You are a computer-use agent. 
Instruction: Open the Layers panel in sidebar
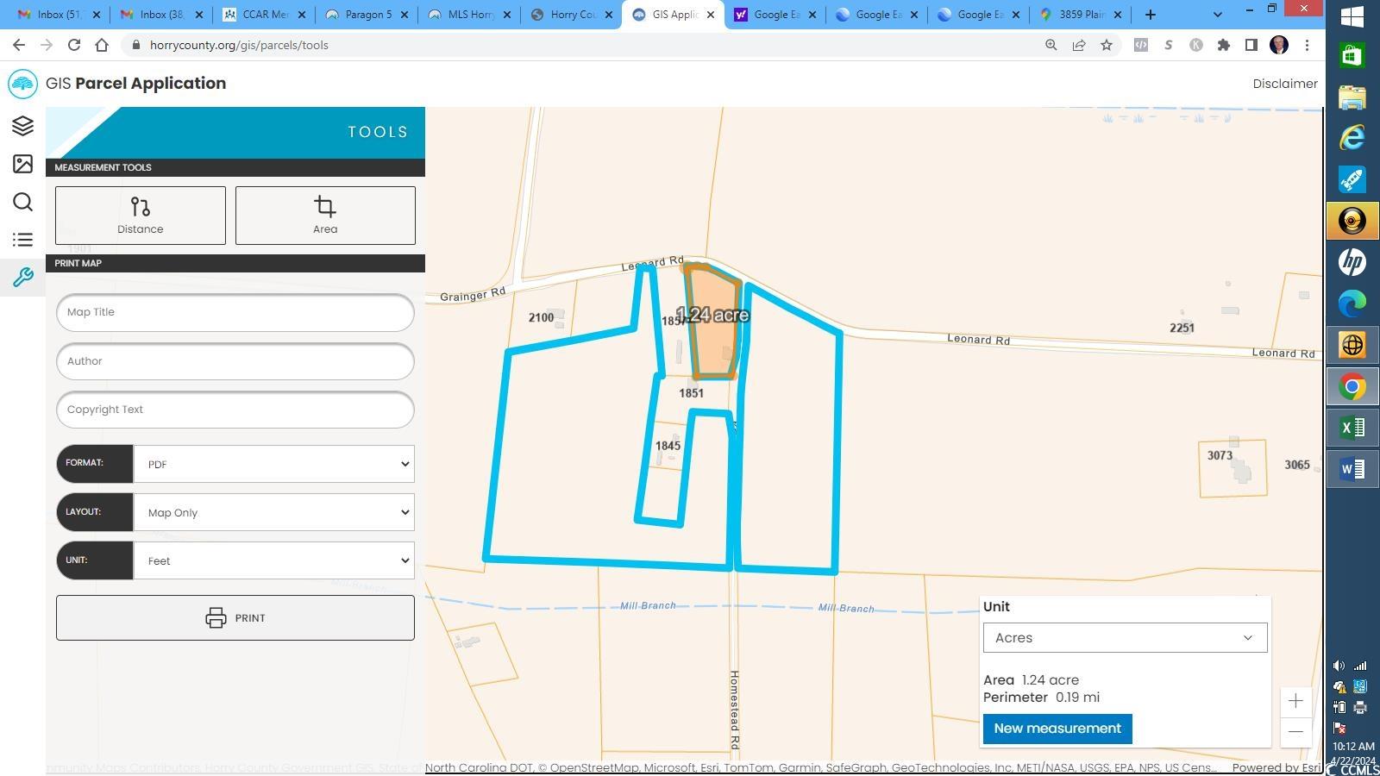[x=22, y=126]
